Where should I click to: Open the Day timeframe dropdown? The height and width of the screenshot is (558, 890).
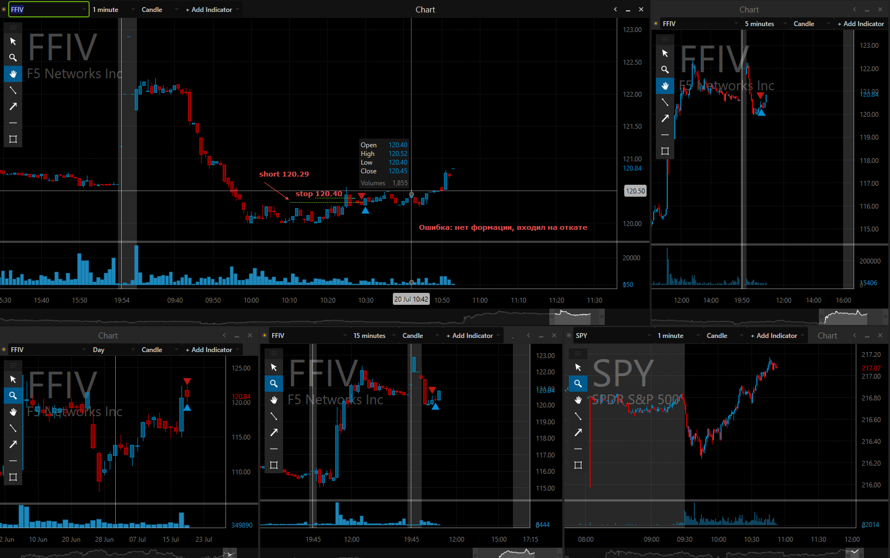(113, 350)
